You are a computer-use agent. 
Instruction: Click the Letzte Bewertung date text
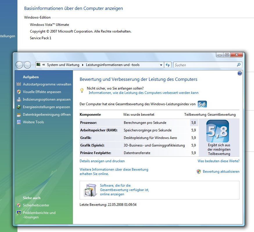pos(108,205)
